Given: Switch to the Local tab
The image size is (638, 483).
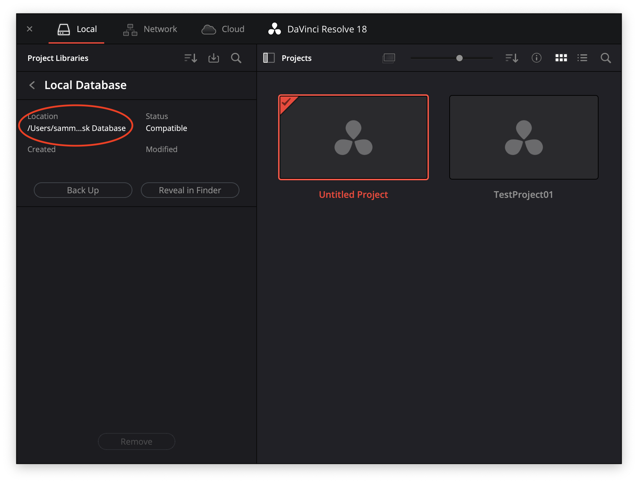Looking at the screenshot, I should 77,29.
